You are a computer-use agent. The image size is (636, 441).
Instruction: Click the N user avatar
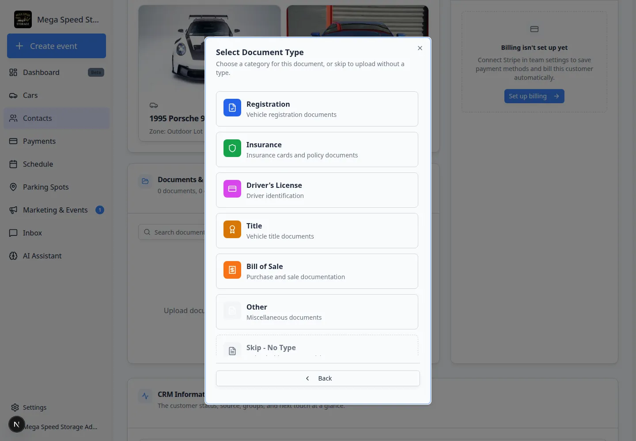pyautogui.click(x=17, y=424)
